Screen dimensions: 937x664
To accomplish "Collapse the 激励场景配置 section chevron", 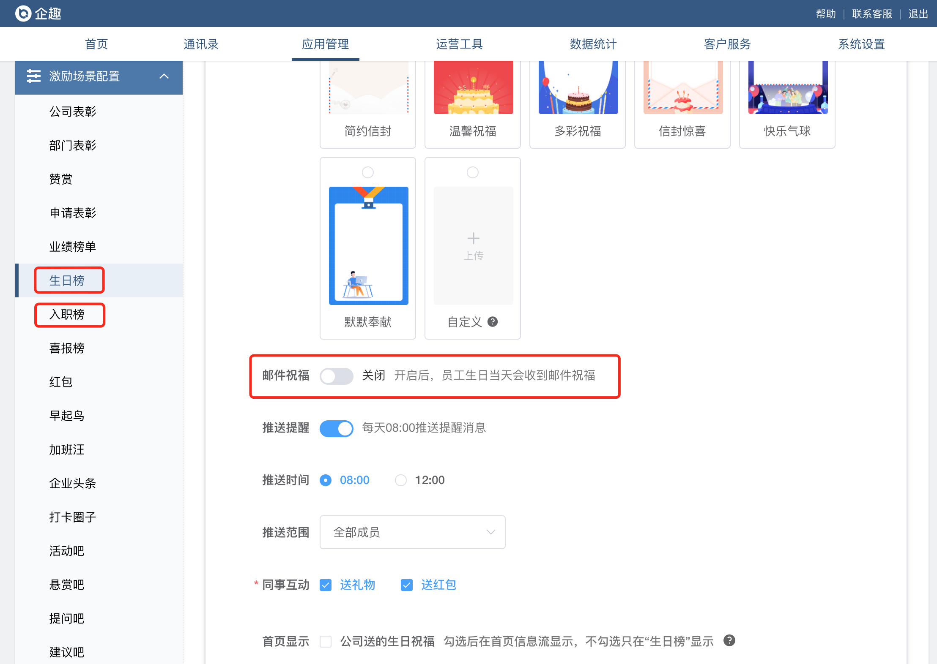I will click(x=164, y=76).
